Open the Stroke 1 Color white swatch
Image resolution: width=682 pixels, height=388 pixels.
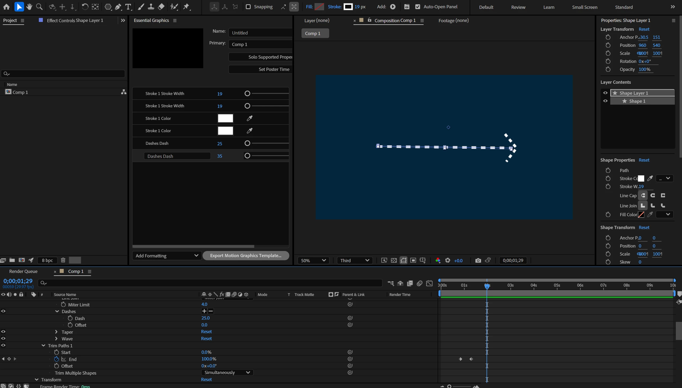[225, 118]
